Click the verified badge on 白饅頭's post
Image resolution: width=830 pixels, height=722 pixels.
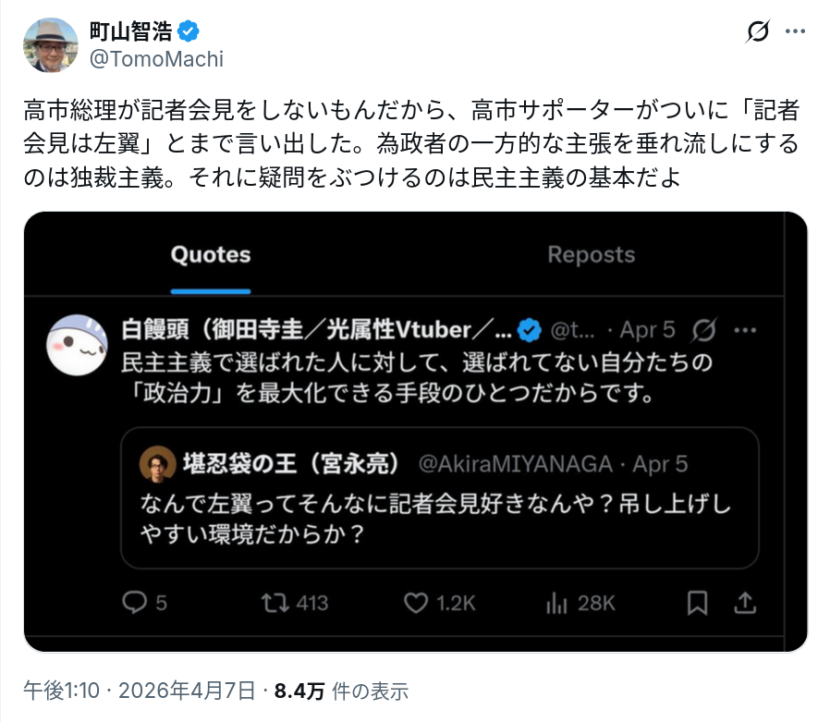(x=530, y=330)
